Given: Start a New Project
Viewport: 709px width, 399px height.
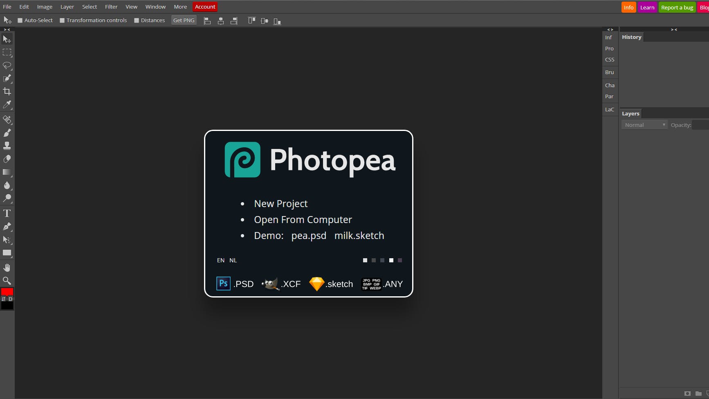Looking at the screenshot, I should (280, 203).
